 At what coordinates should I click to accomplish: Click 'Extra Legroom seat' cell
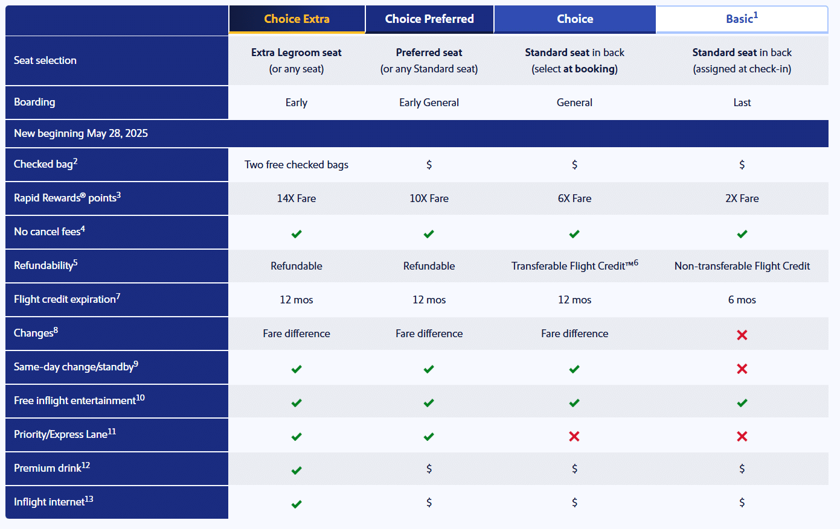[297, 60]
